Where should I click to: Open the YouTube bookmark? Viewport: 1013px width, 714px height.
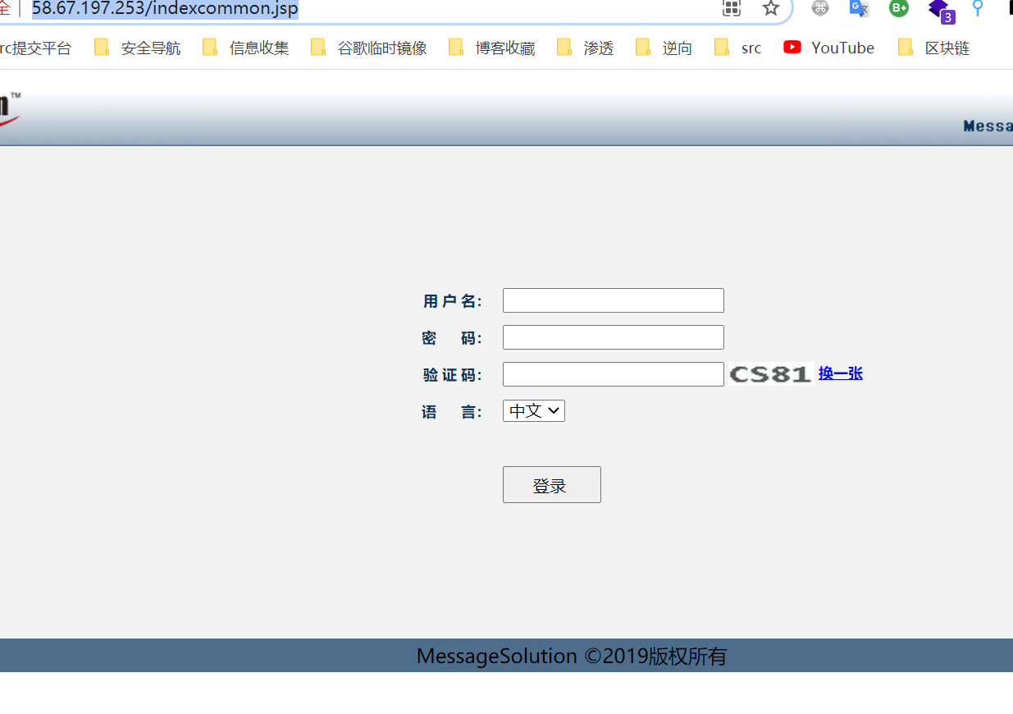[x=828, y=48]
